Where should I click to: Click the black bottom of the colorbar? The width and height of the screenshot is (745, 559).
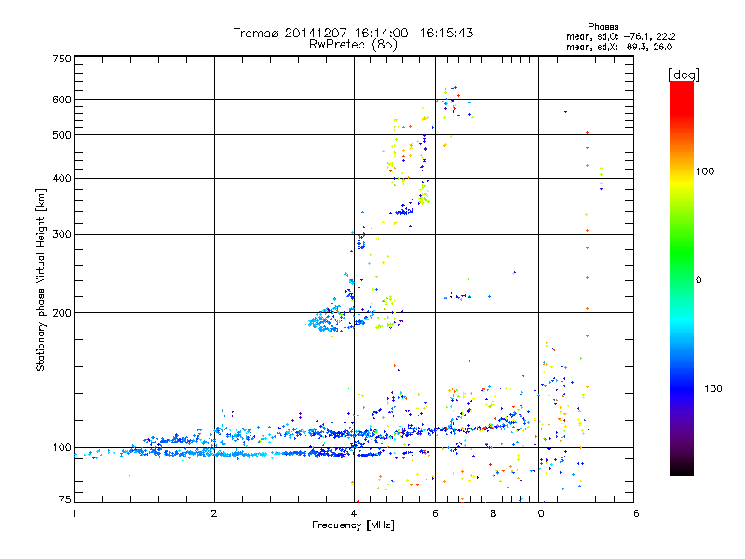click(x=682, y=470)
